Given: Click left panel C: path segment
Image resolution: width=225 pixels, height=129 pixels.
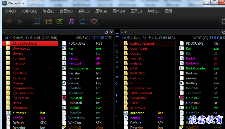Looking at the screenshot, I should pyautogui.click(x=9, y=32).
